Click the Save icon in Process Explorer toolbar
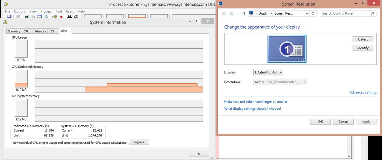The image size is (382, 160). [9, 17]
